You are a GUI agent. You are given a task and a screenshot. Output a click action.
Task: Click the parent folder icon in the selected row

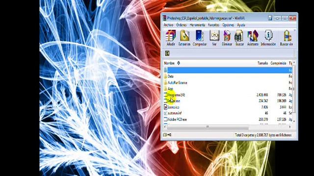pyautogui.click(x=165, y=70)
